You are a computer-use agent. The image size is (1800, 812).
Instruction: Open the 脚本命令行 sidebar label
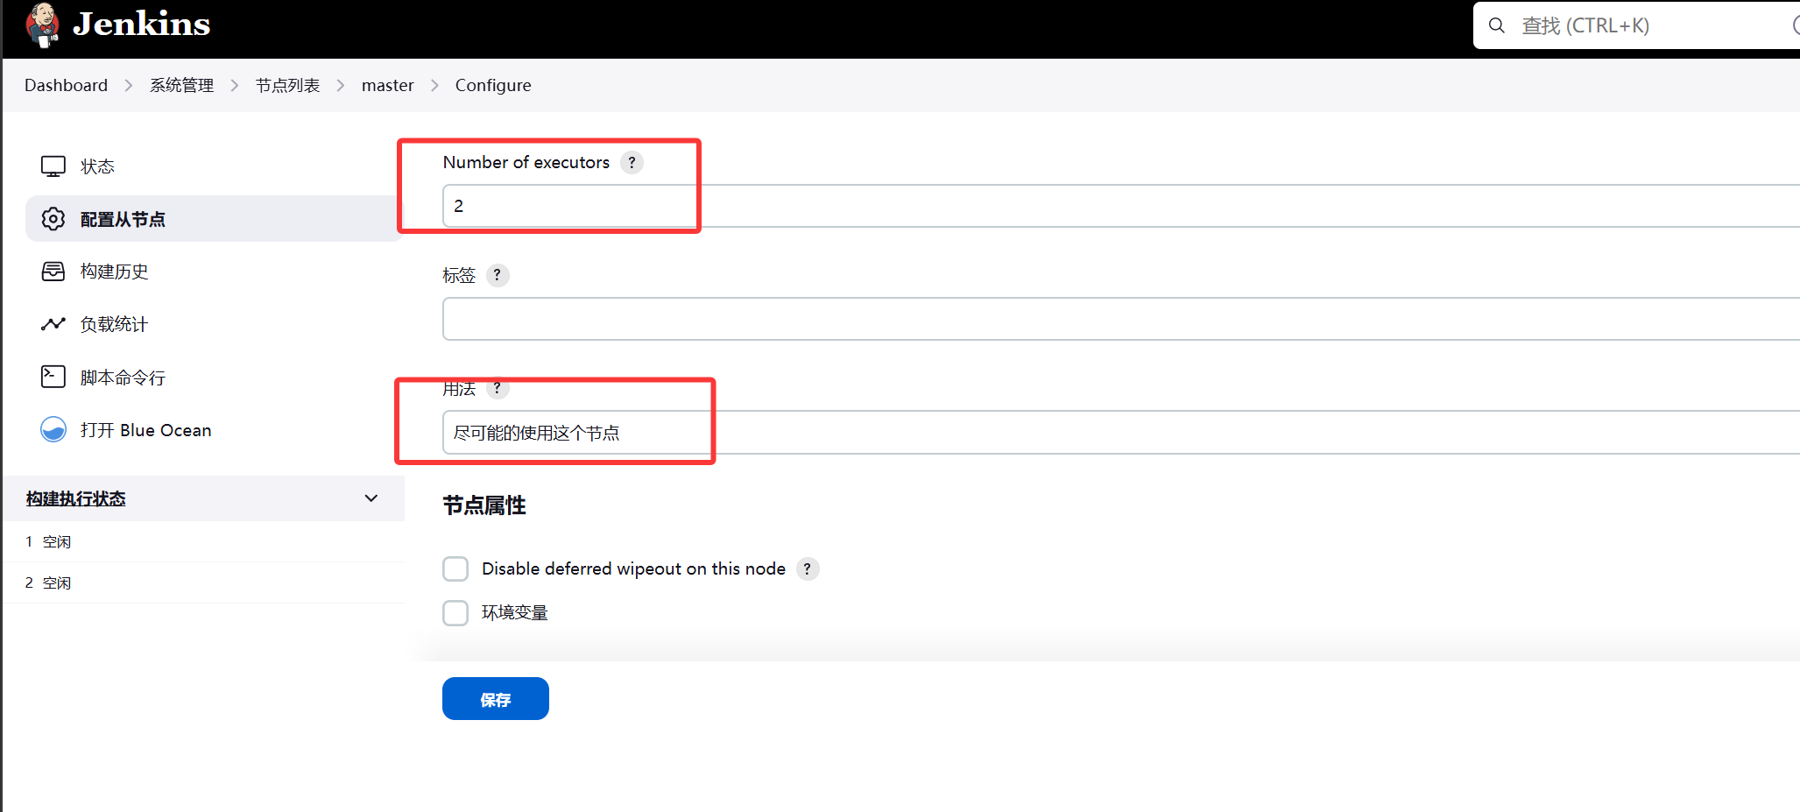coord(123,378)
